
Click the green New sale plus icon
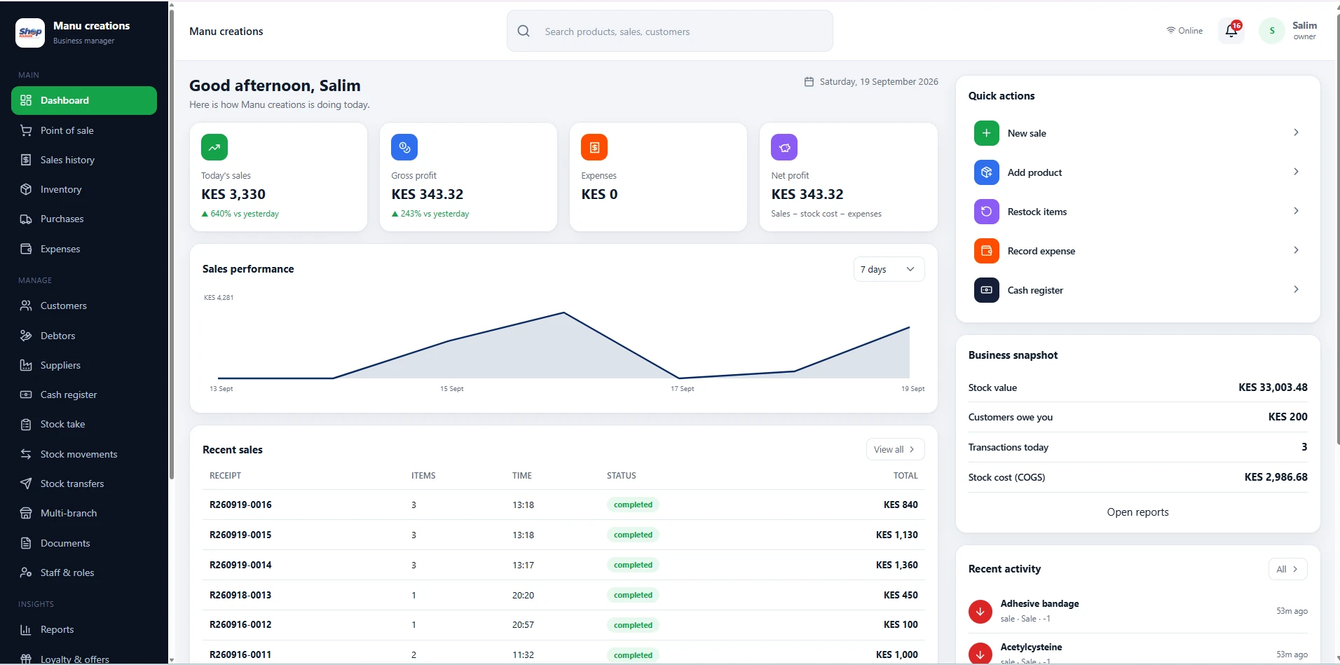tap(986, 133)
